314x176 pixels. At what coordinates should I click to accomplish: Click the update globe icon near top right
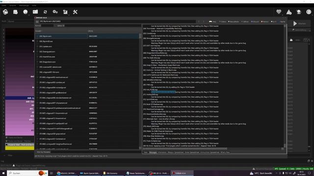[x=299, y=12]
